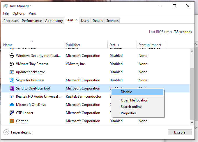Sort by the Startup impact column header

[151, 44]
